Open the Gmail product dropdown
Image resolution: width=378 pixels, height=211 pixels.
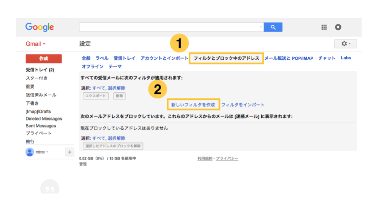point(35,44)
